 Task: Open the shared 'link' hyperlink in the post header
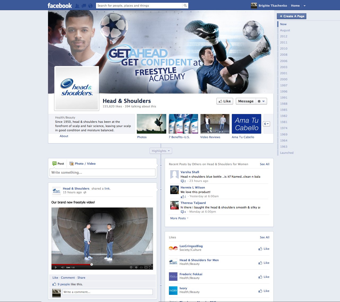coord(107,189)
